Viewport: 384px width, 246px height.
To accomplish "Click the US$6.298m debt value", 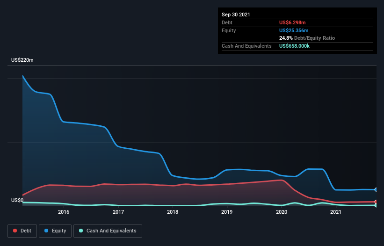I will 292,22.
